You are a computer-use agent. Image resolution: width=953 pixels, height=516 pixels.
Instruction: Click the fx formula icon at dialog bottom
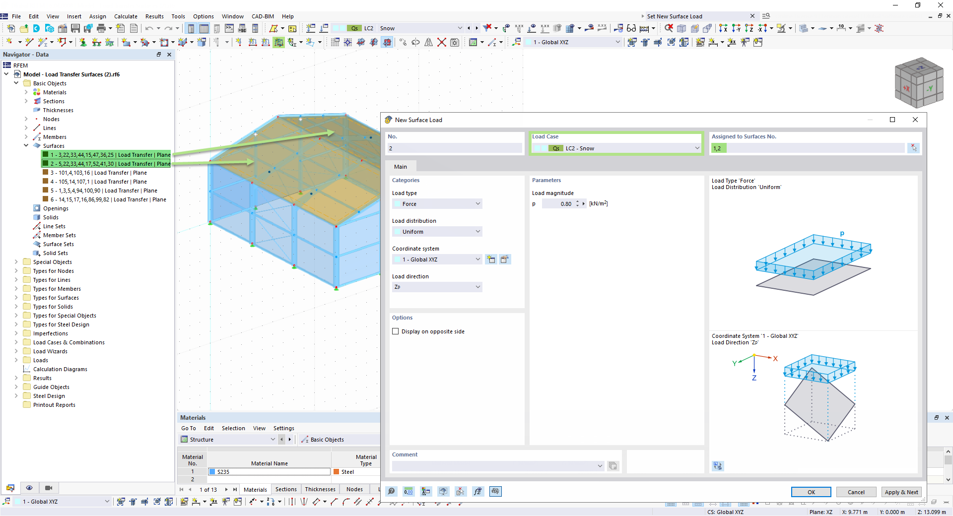coord(477,491)
